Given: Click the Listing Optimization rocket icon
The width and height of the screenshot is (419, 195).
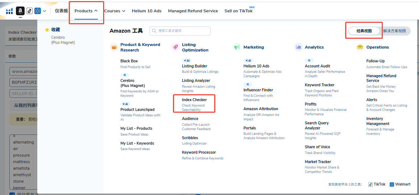Looking at the screenshot, I should [175, 47].
